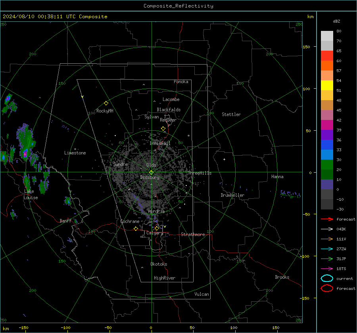Click the Blackfalds city label
The width and height of the screenshot is (357, 333).
(169, 110)
